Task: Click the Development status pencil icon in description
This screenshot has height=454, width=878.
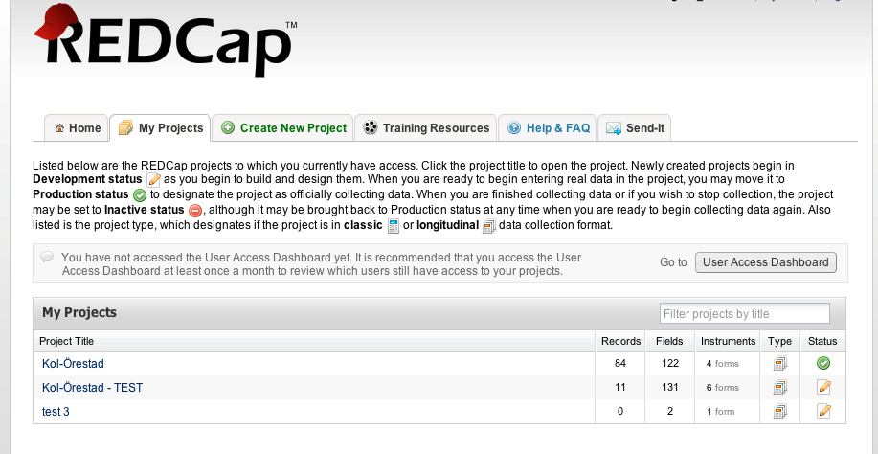Action: (153, 180)
